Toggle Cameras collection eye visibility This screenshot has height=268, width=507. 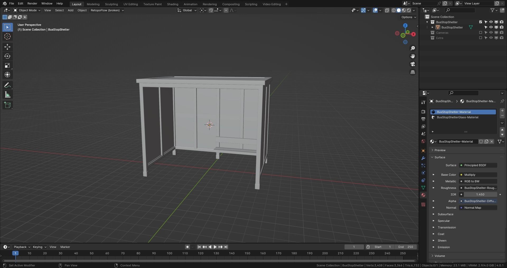pos(491,33)
